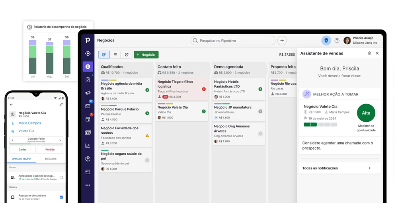Click the Alta opportunity meter circle
398x222 pixels.
click(366, 113)
